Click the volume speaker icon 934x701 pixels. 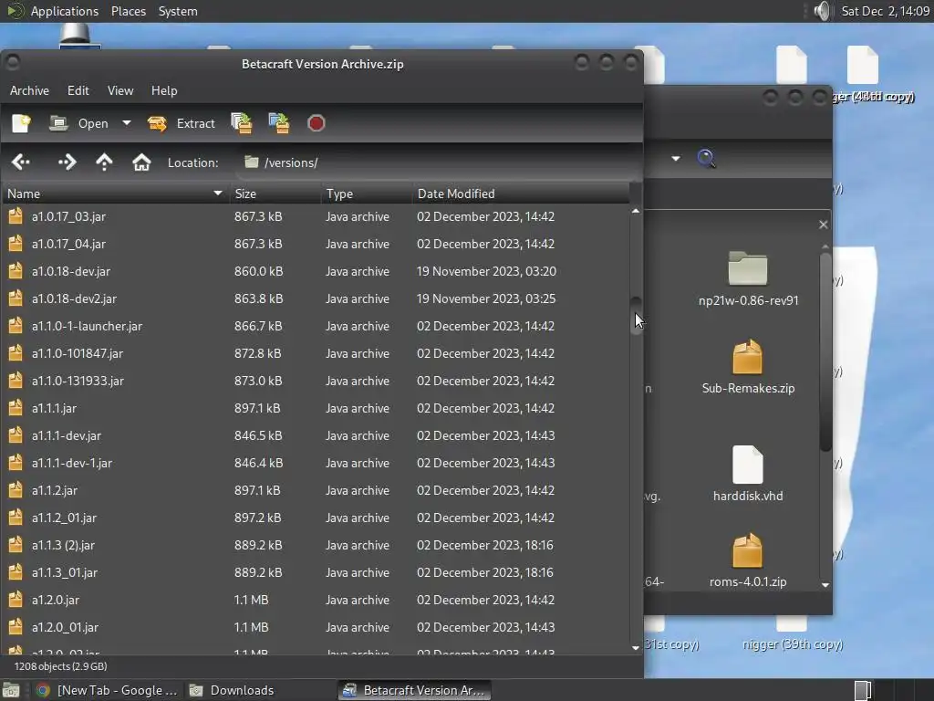click(822, 11)
